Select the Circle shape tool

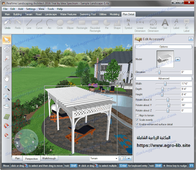pyautogui.click(x=60, y=24)
